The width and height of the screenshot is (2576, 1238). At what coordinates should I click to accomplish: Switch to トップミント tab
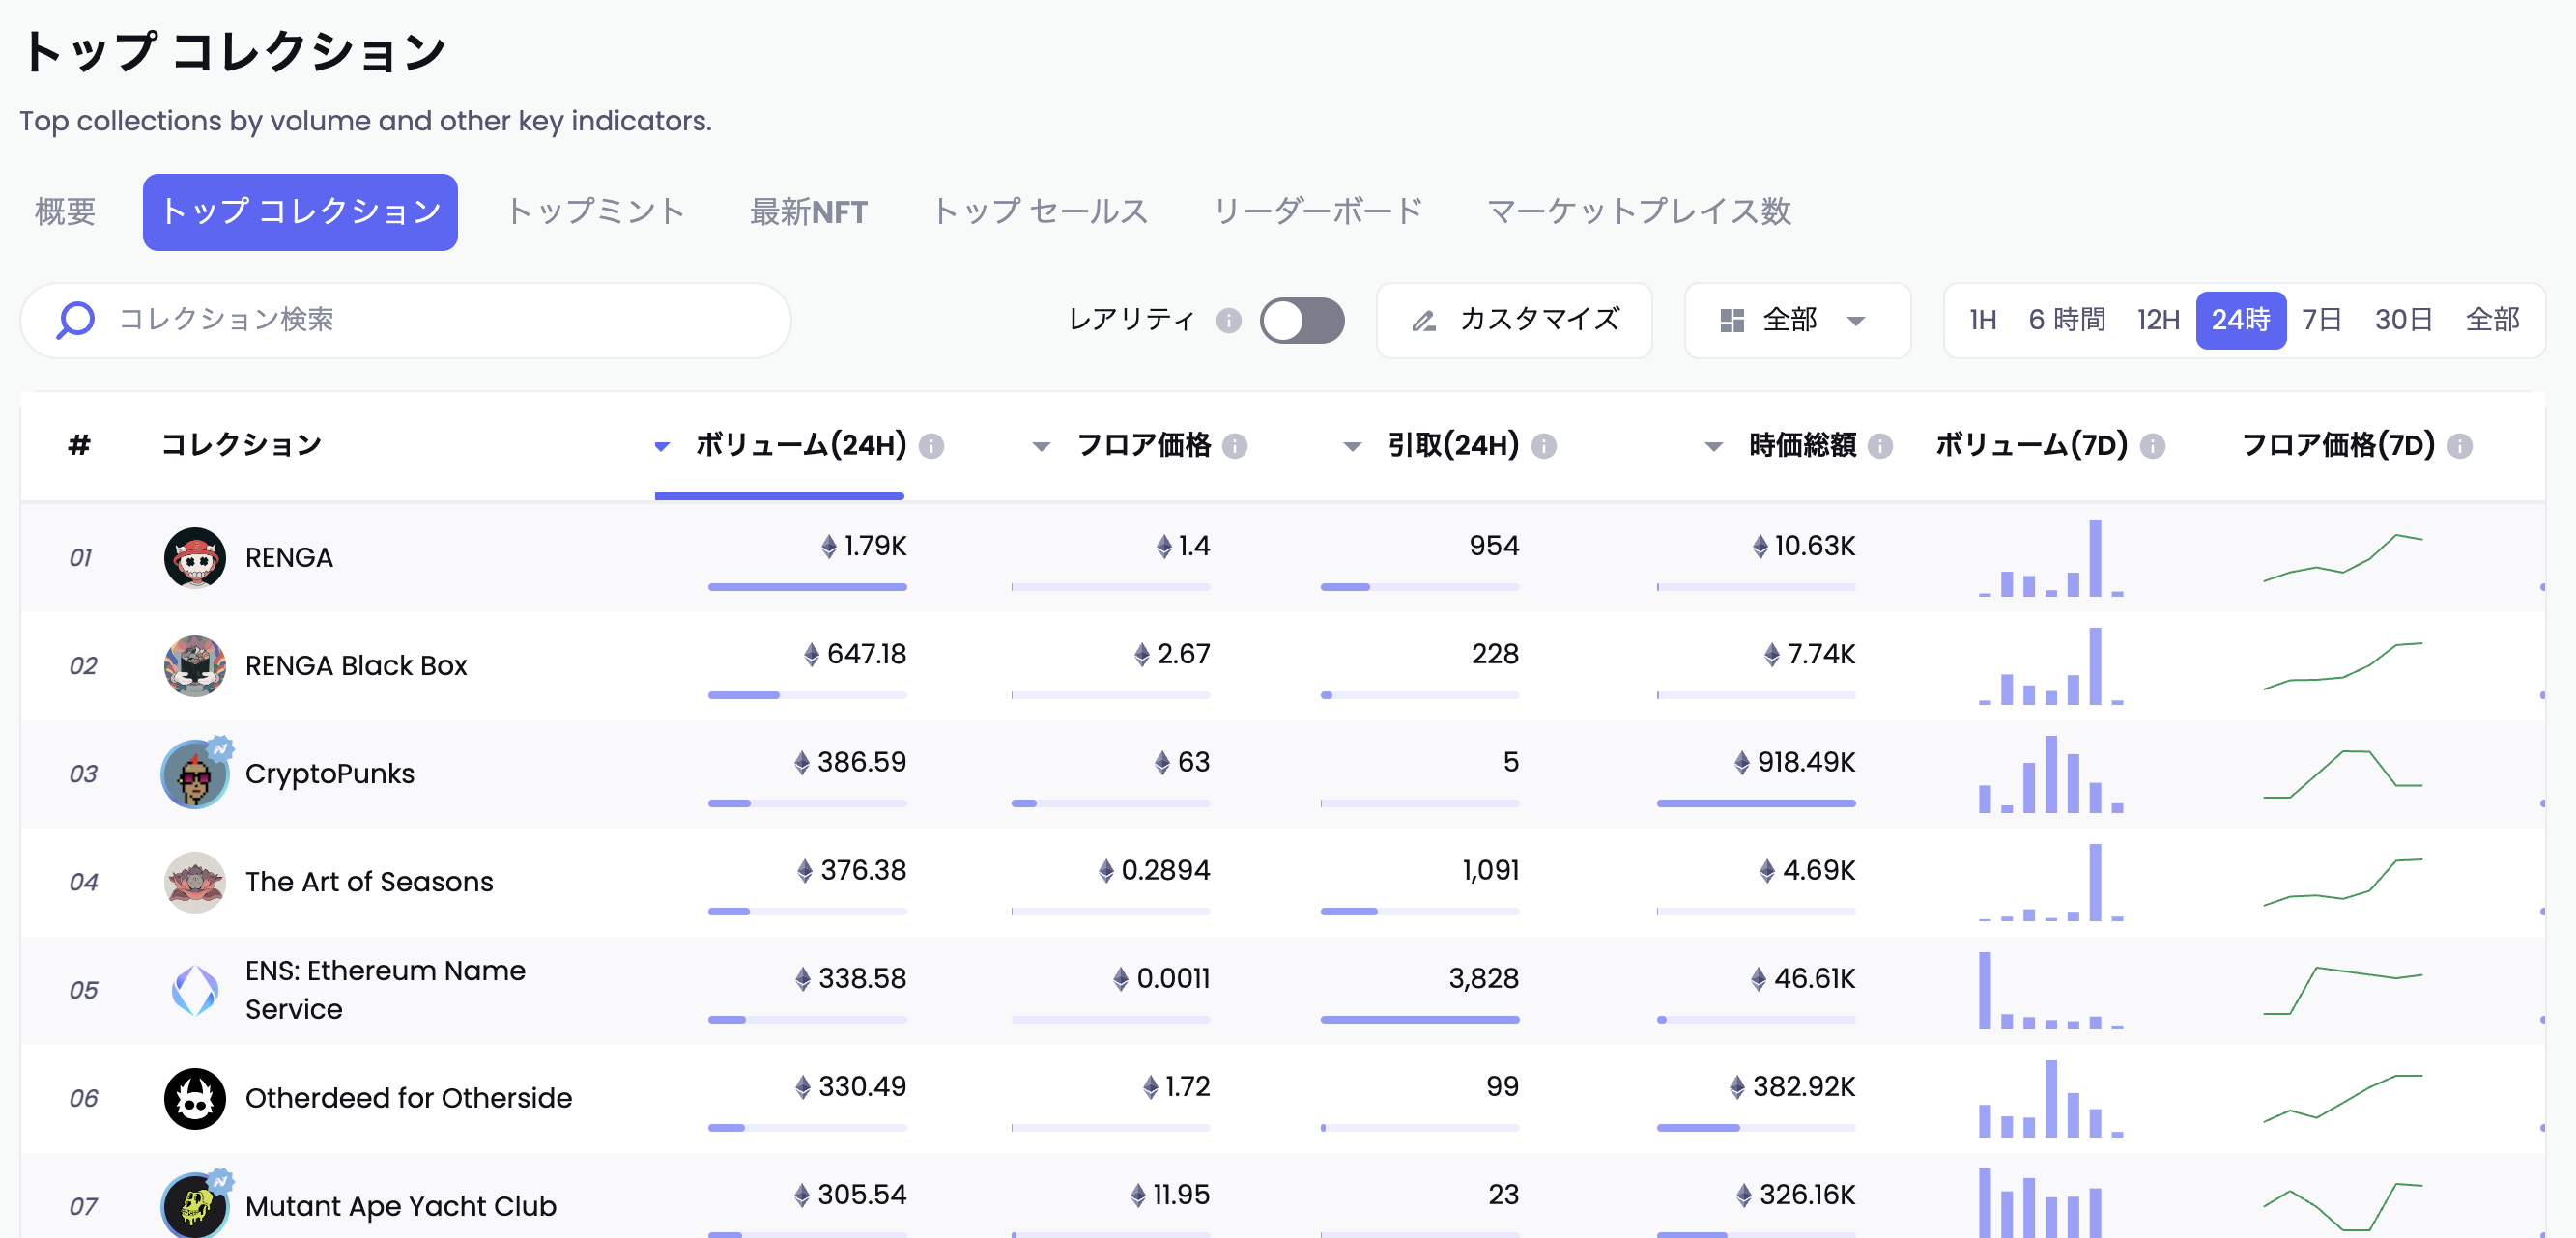coord(596,211)
